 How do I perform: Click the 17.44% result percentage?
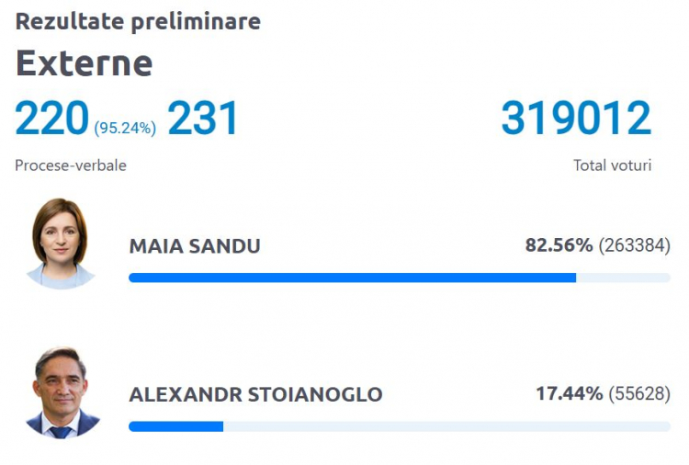(569, 393)
